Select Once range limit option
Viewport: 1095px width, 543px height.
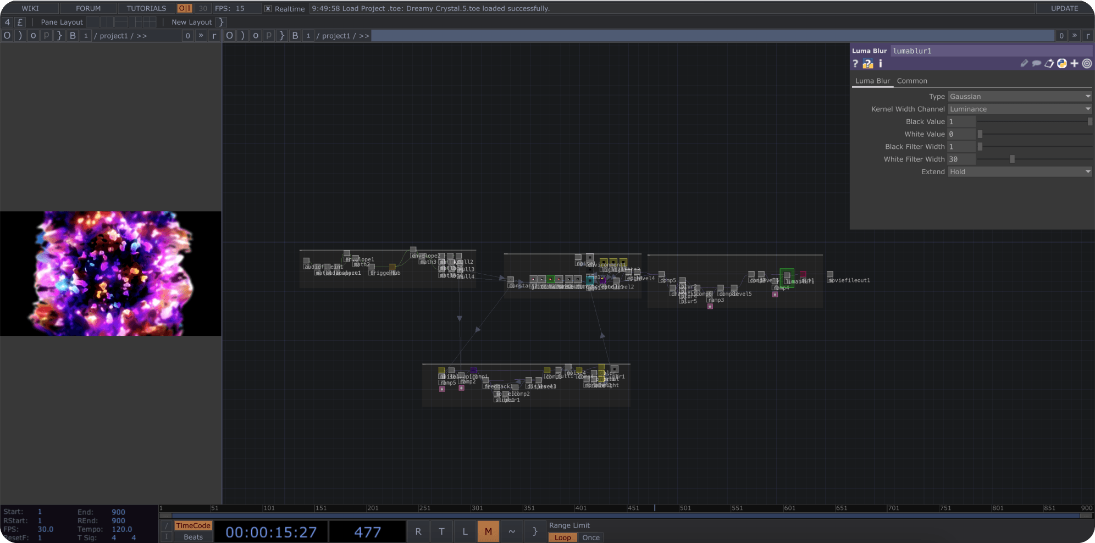(x=591, y=538)
